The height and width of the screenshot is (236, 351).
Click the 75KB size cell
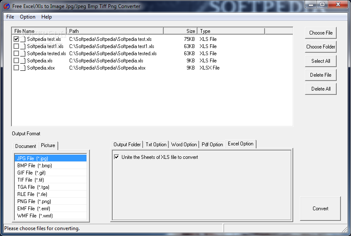[189, 39]
